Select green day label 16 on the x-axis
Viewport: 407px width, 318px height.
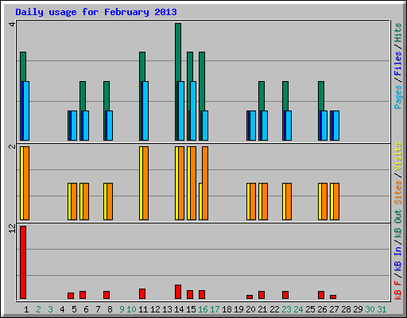[203, 309]
